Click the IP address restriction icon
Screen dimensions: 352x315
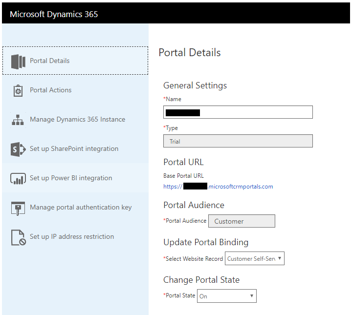(x=19, y=237)
